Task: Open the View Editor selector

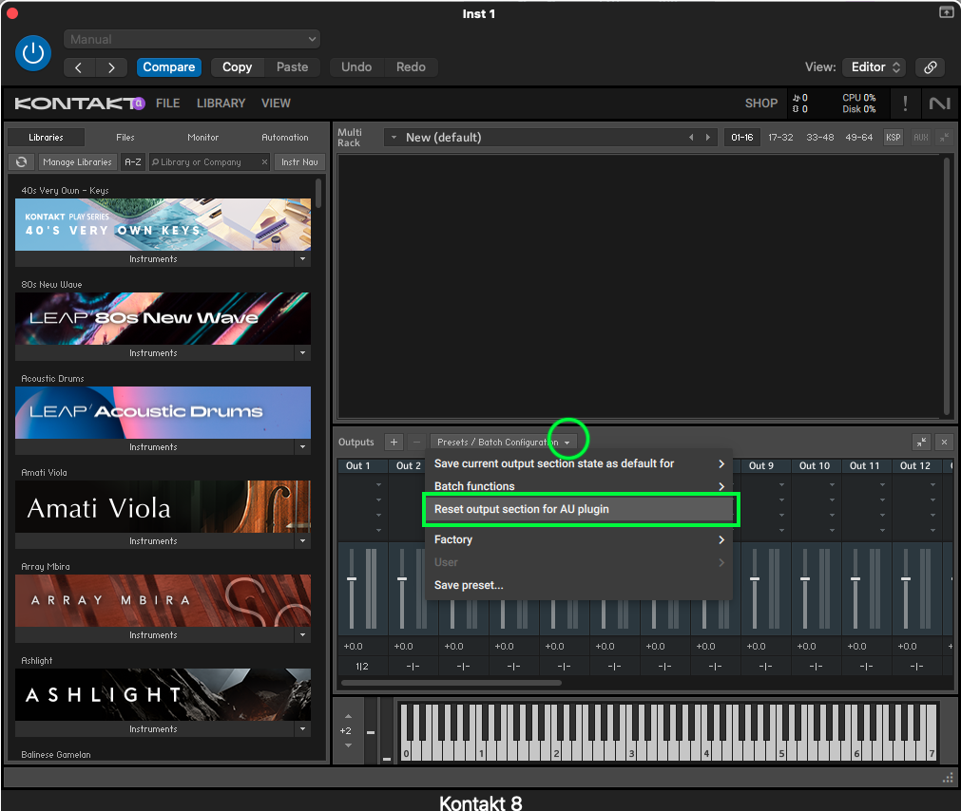Action: [x=875, y=67]
